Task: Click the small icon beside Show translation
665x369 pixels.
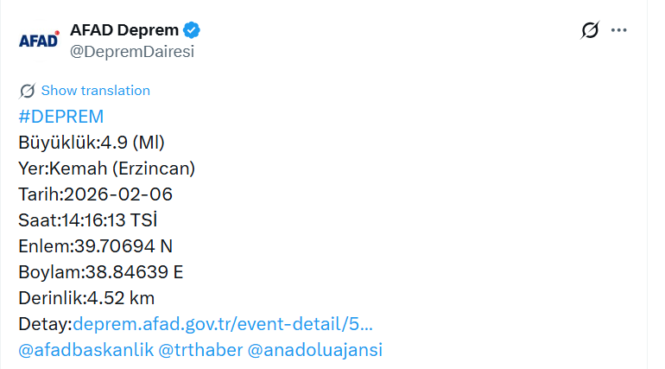Action: click(27, 91)
